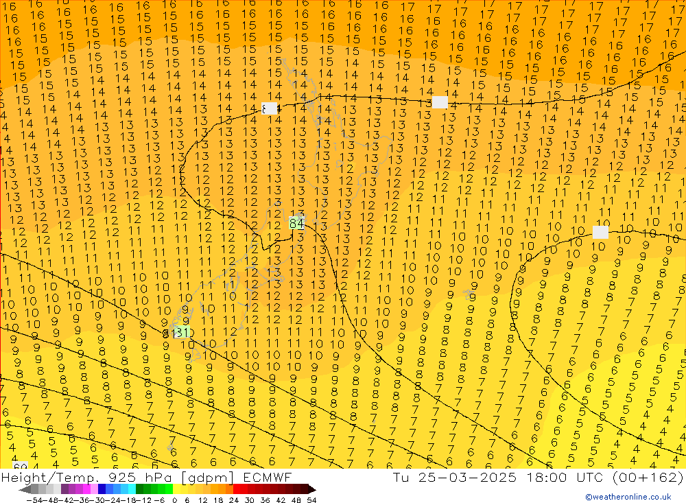Click the "60" contour label at bottom-left
This screenshot has height=503, width=686.
[x=20, y=466]
